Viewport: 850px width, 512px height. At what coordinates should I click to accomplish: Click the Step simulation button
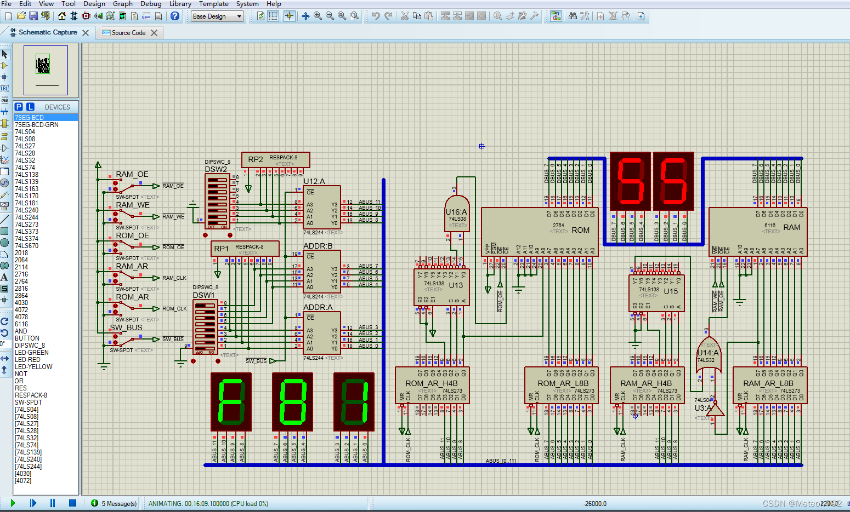click(x=33, y=503)
